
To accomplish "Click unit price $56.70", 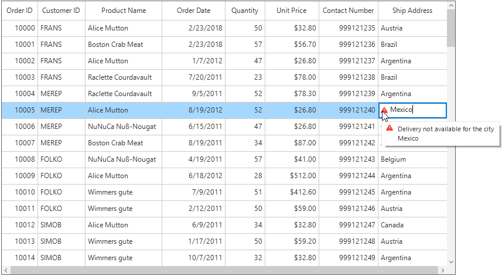I will 292,45.
